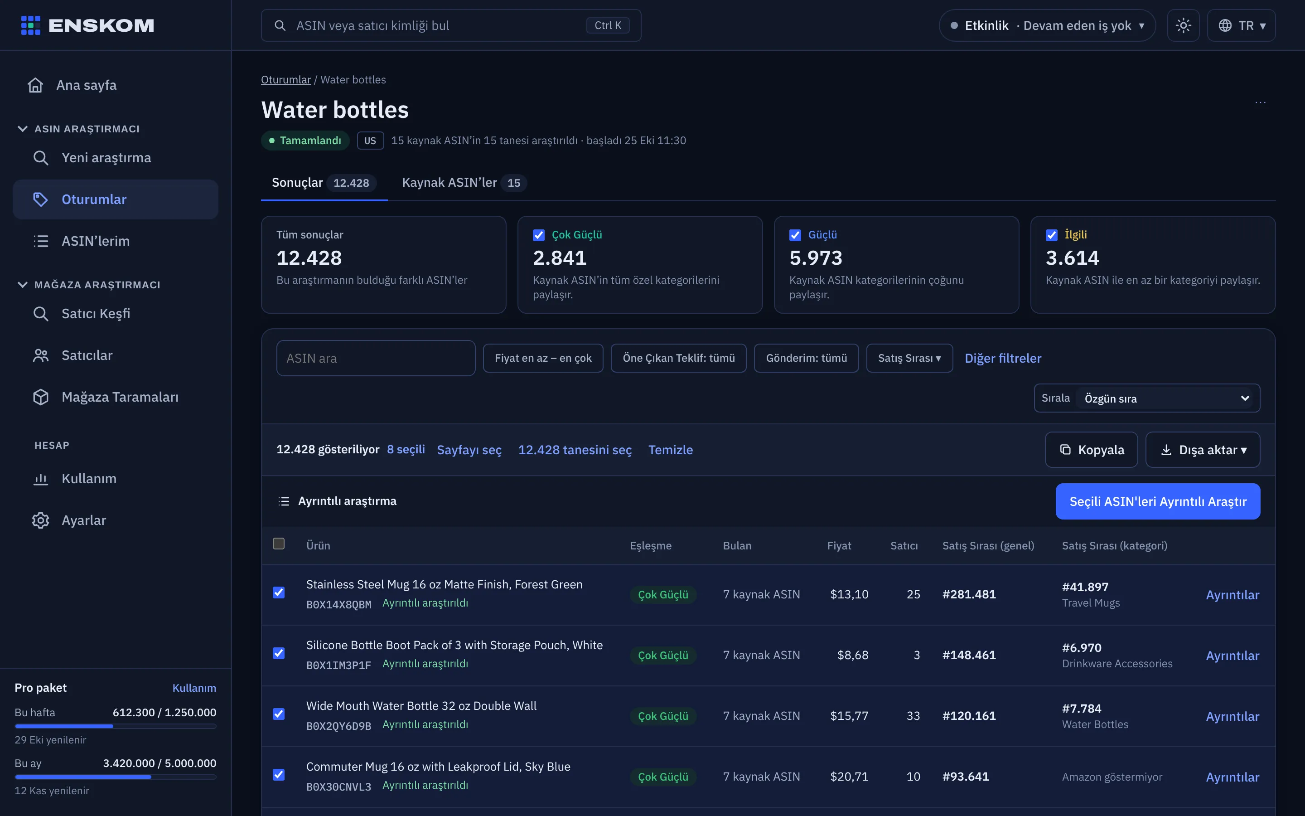Image resolution: width=1305 pixels, height=816 pixels.
Task: Click the Satıcılar people icon
Action: click(x=41, y=355)
